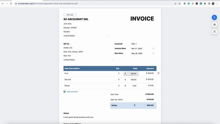
Task: Click the browser address bar URL
Action: tap(48, 3)
